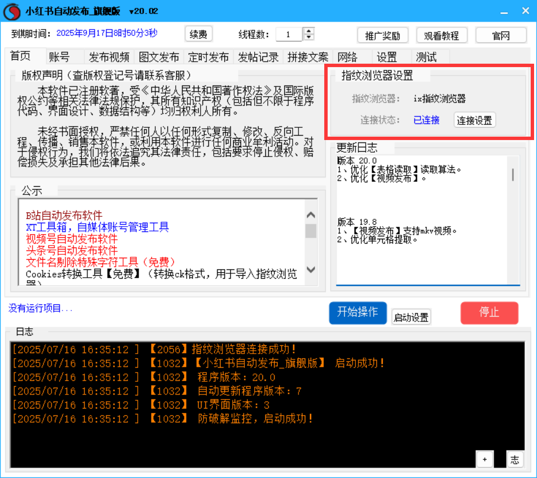537x478 pixels.
Task: Click log line 自动更新程序版本: 7
Action: 157,391
